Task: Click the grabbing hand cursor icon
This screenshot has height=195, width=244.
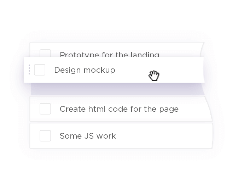Action: (154, 76)
